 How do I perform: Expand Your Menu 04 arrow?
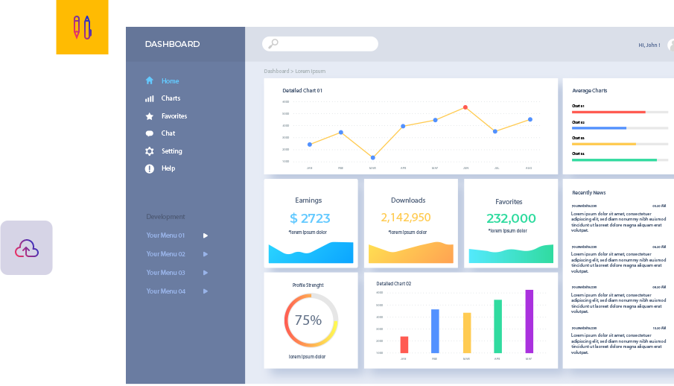coord(206,291)
